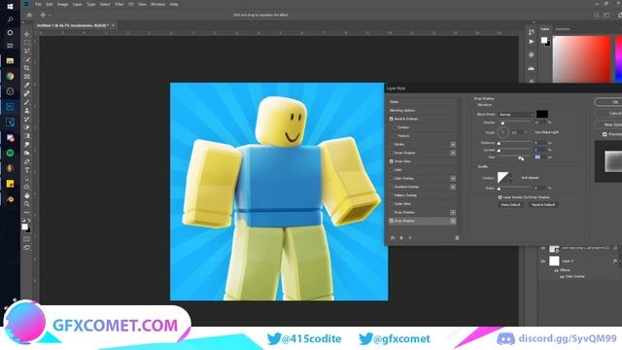Toggle the Preview checkbox

pyautogui.click(x=605, y=135)
